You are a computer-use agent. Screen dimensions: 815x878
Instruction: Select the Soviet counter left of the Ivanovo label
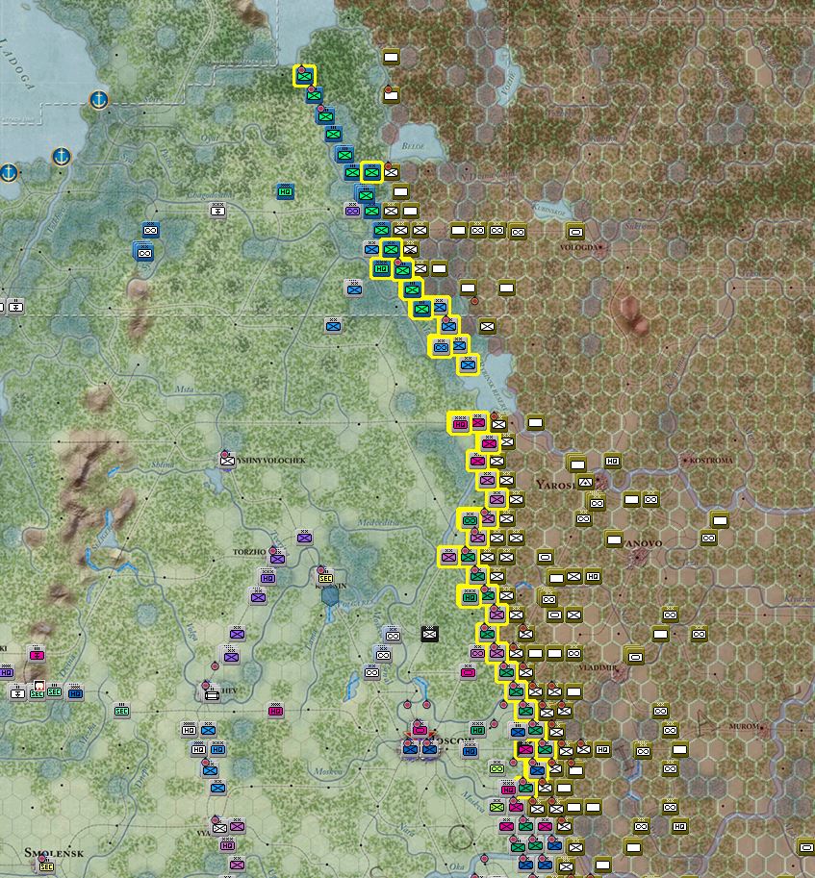(614, 539)
